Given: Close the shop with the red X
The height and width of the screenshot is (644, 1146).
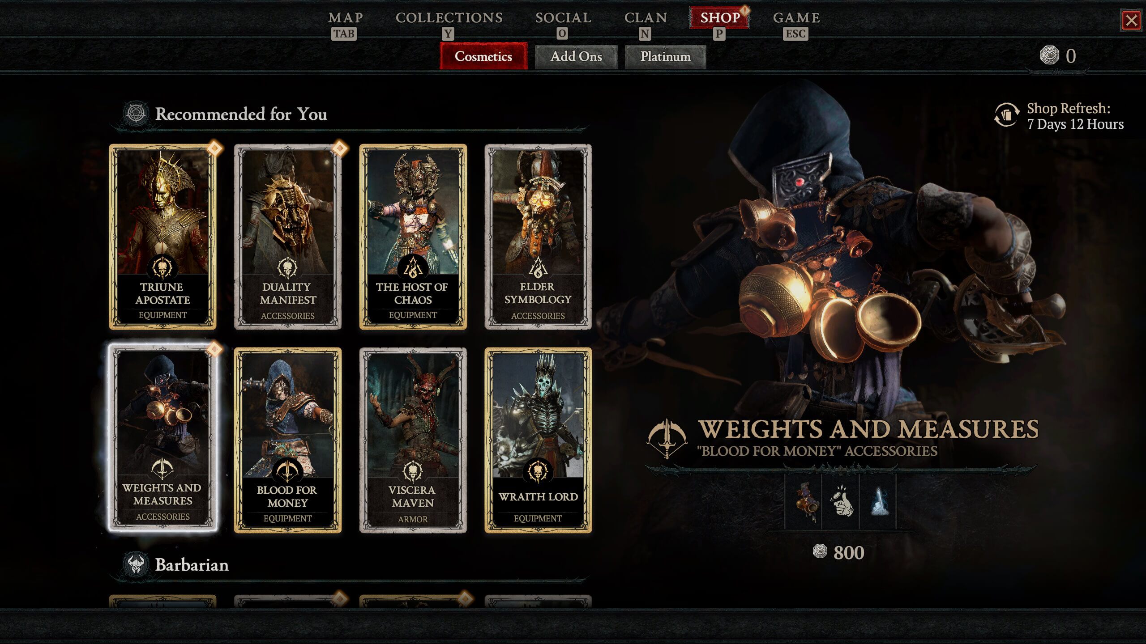Looking at the screenshot, I should tap(1132, 21).
